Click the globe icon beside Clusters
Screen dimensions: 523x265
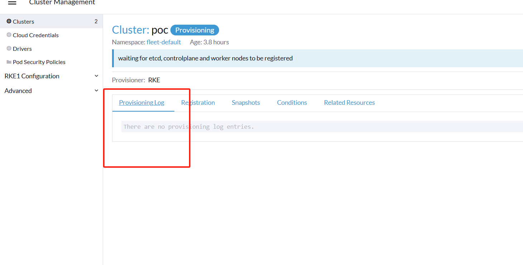9,21
